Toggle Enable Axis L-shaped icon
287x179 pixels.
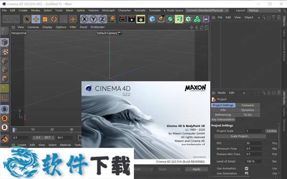coord(5,97)
